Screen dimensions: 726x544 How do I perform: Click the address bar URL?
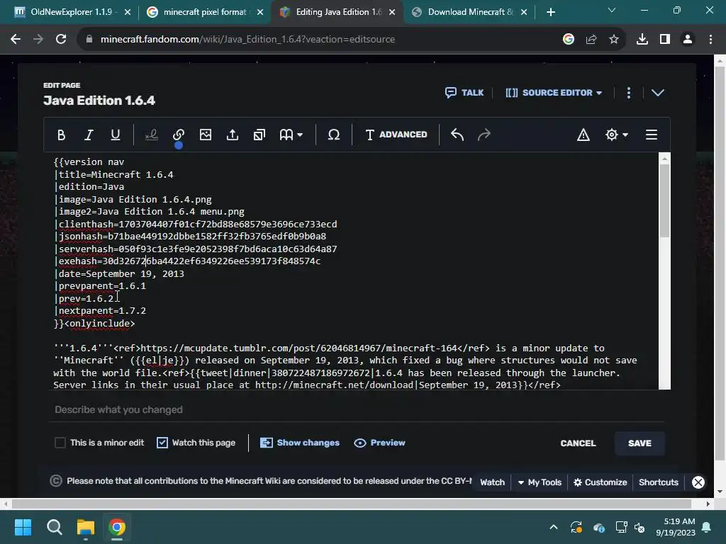(247, 40)
